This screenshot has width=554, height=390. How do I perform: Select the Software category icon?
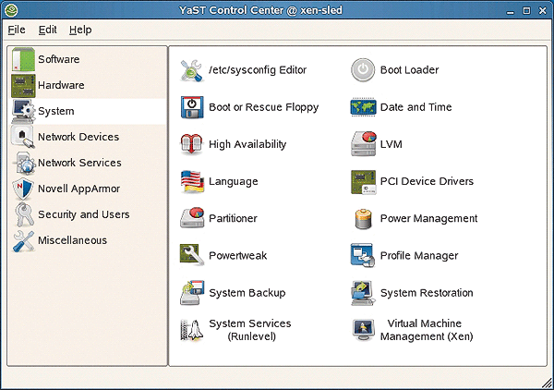[23, 59]
